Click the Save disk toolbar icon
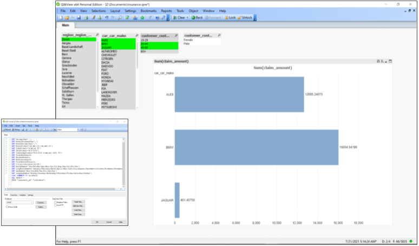The height and width of the screenshot is (246, 419). click(x=79, y=18)
